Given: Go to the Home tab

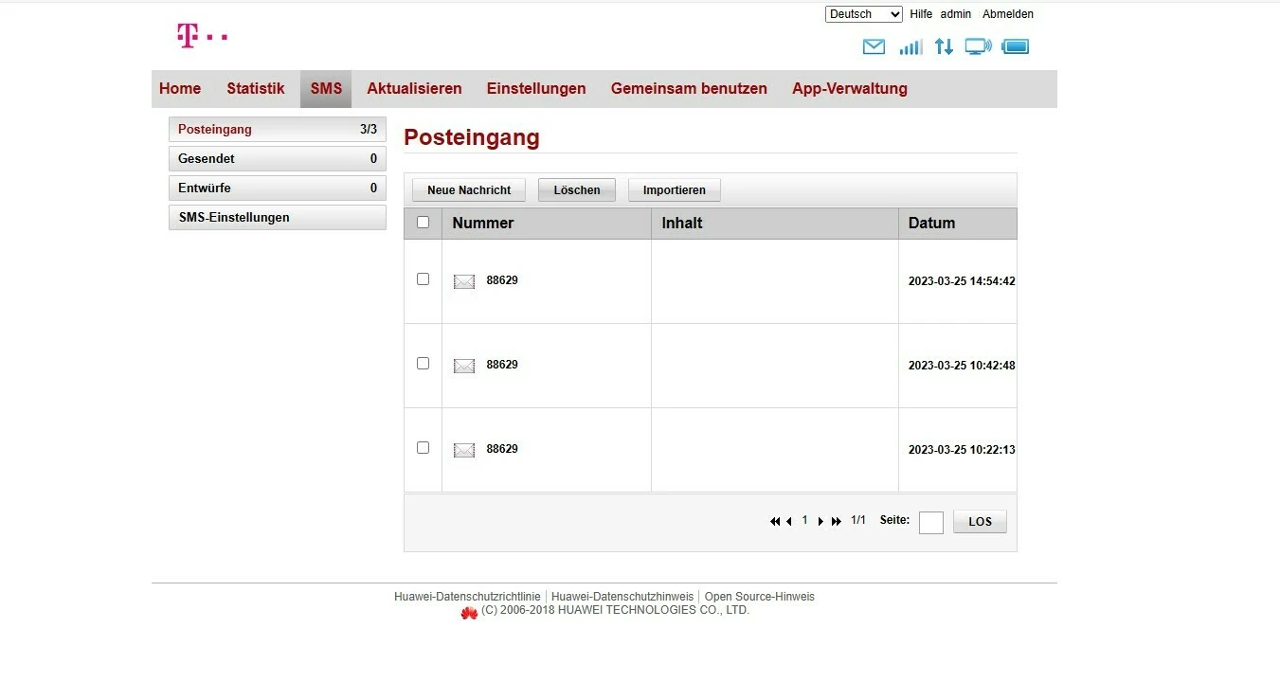Looking at the screenshot, I should (x=180, y=89).
